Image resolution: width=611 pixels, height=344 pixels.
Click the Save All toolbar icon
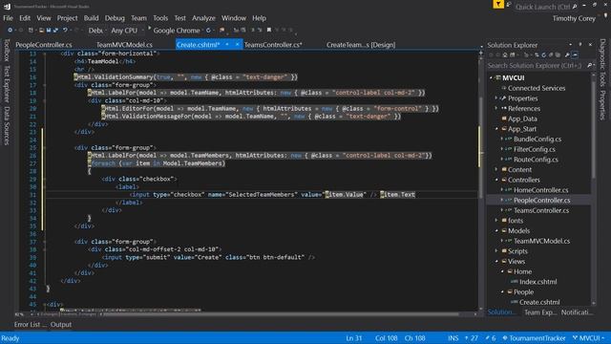pos(55,30)
